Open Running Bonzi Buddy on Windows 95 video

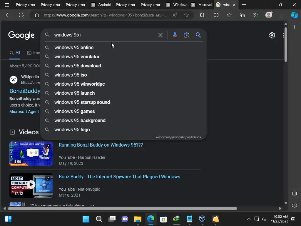point(101,145)
